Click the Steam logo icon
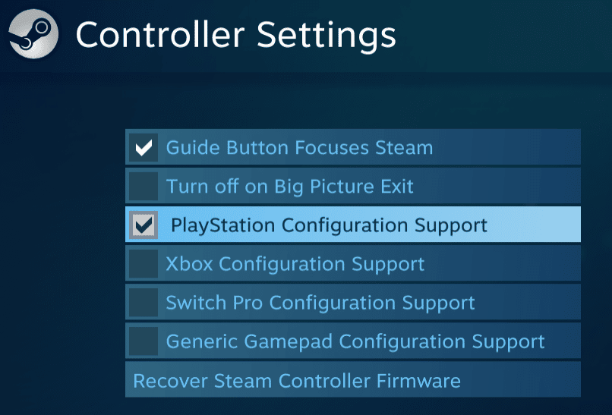Viewport: 612px width, 415px height. coord(33,34)
